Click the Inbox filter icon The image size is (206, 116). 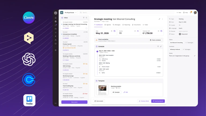coord(84,18)
